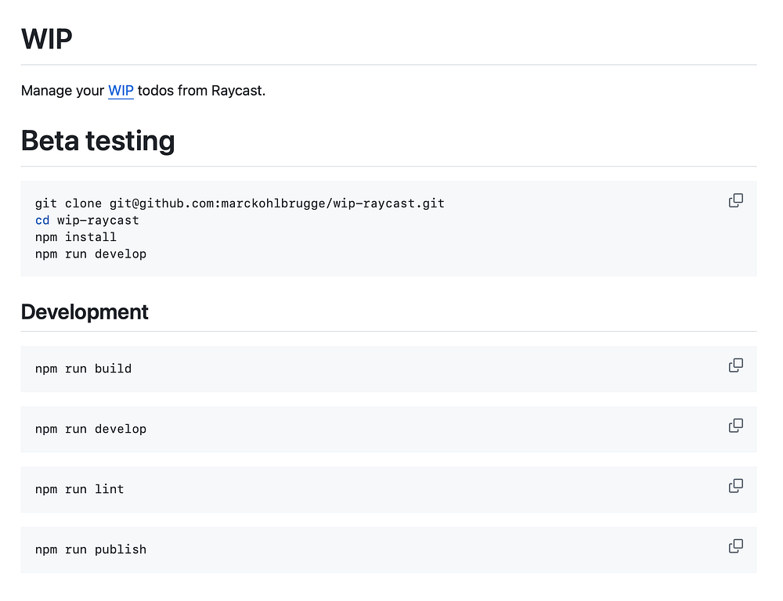Copy the standalone npm run develop command

point(736,426)
